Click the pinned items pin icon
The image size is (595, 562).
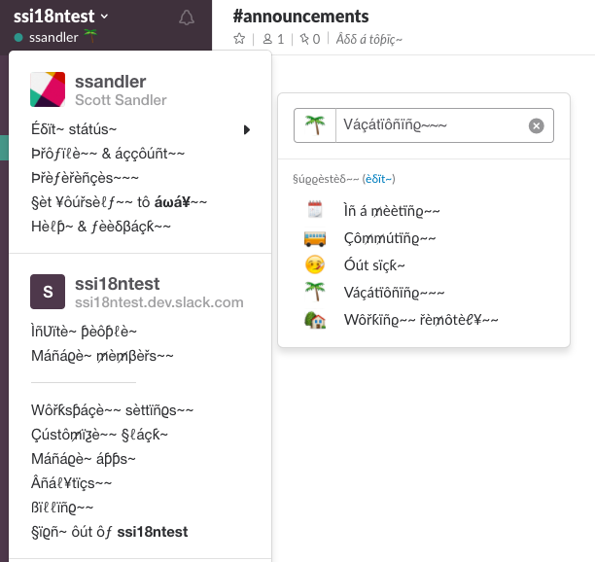[x=304, y=39]
